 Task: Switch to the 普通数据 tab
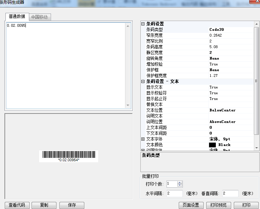(x=17, y=17)
